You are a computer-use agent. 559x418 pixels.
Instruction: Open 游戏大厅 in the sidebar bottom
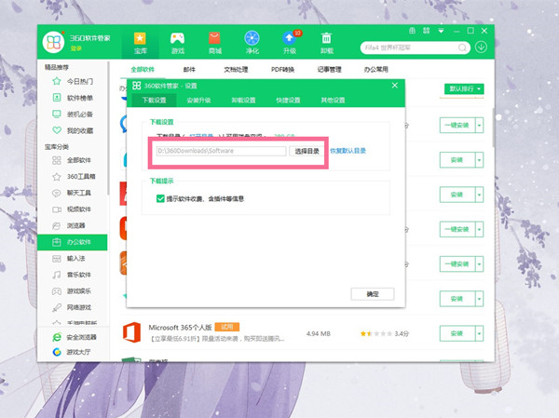coord(75,353)
